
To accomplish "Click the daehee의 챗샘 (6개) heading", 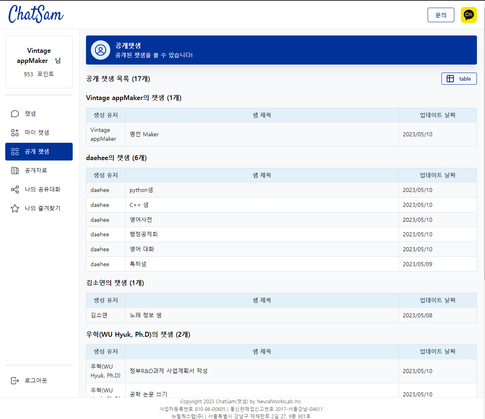I will pyautogui.click(x=116, y=158).
